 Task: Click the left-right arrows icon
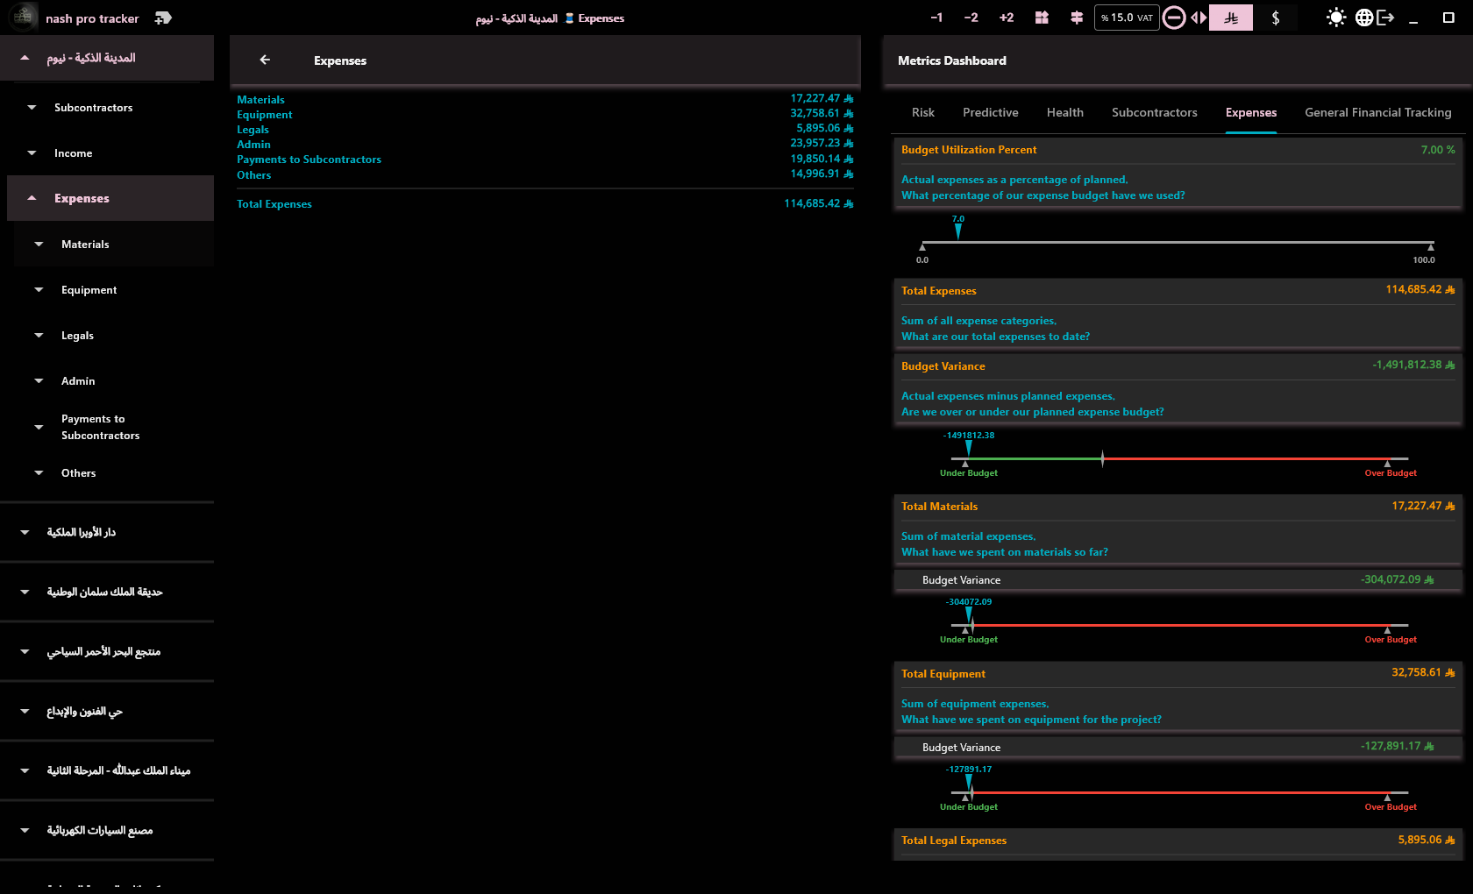coord(1199,18)
